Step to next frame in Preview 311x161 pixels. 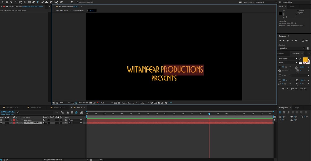click(292, 40)
